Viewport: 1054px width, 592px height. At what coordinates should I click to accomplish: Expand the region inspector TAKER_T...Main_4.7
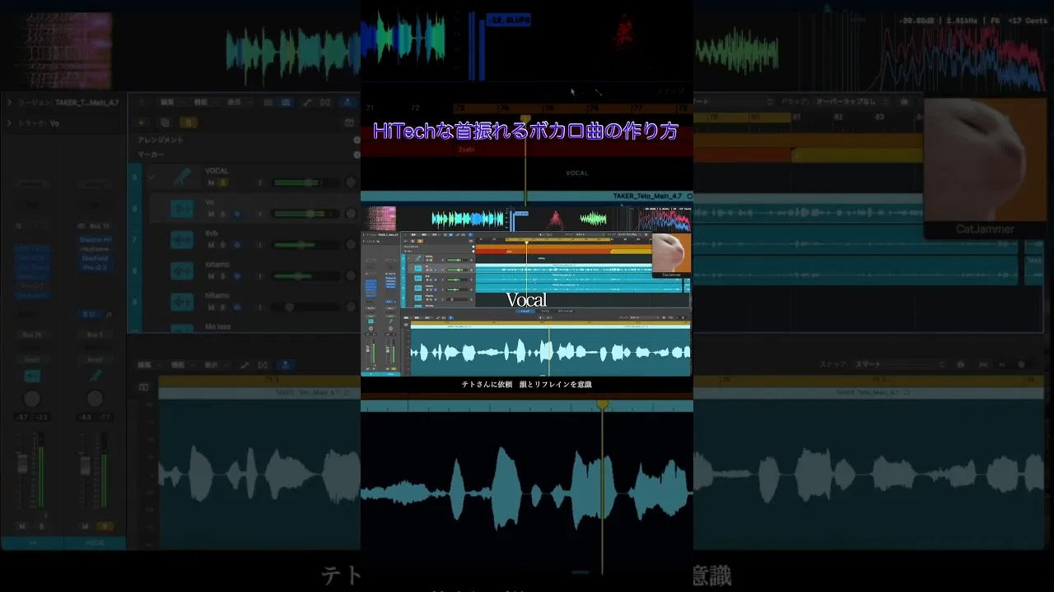9,103
